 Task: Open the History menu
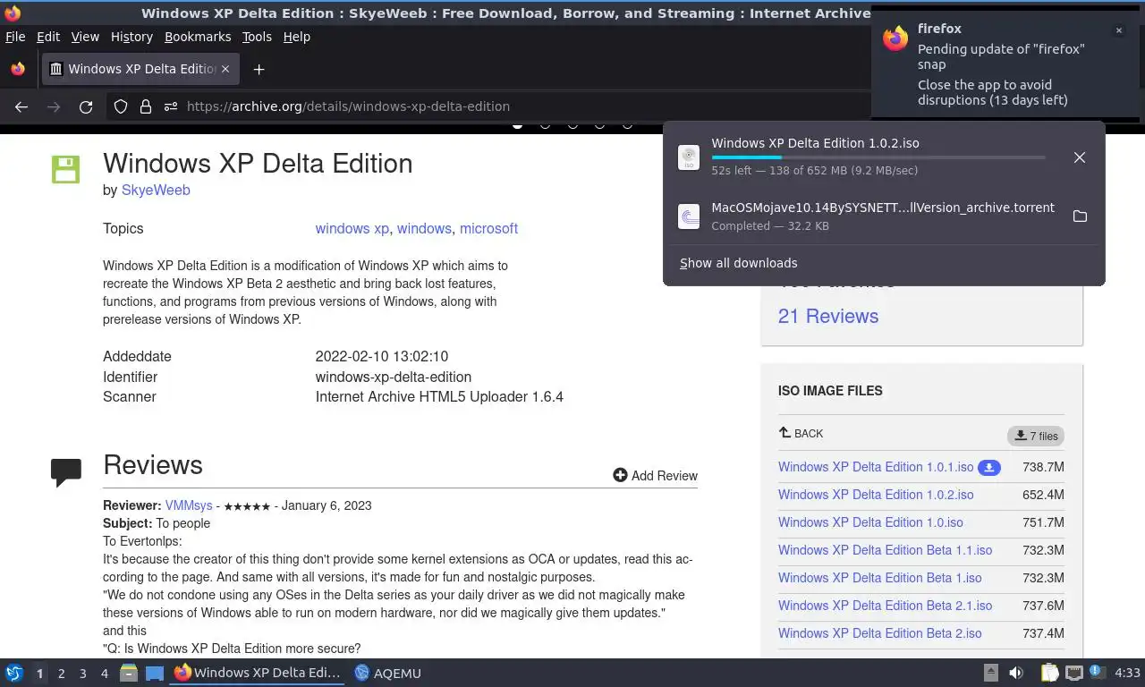pos(131,37)
